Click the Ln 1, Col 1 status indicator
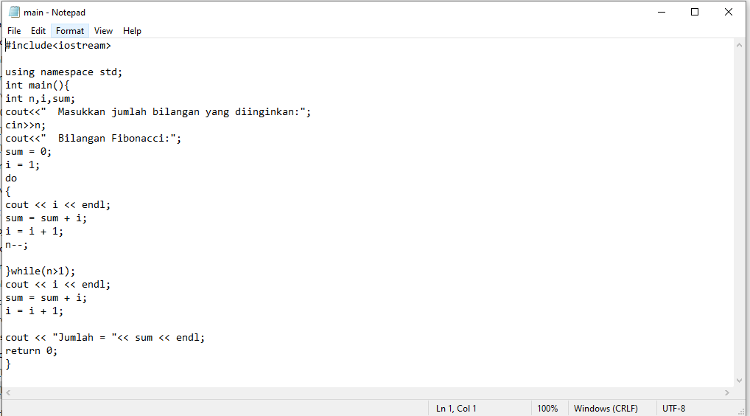750x416 pixels. (456, 408)
